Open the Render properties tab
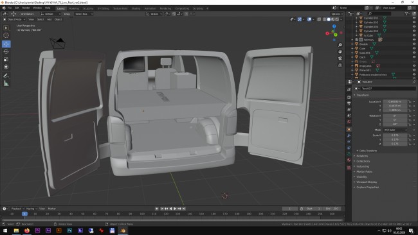The height and width of the screenshot is (235, 418). (349, 97)
